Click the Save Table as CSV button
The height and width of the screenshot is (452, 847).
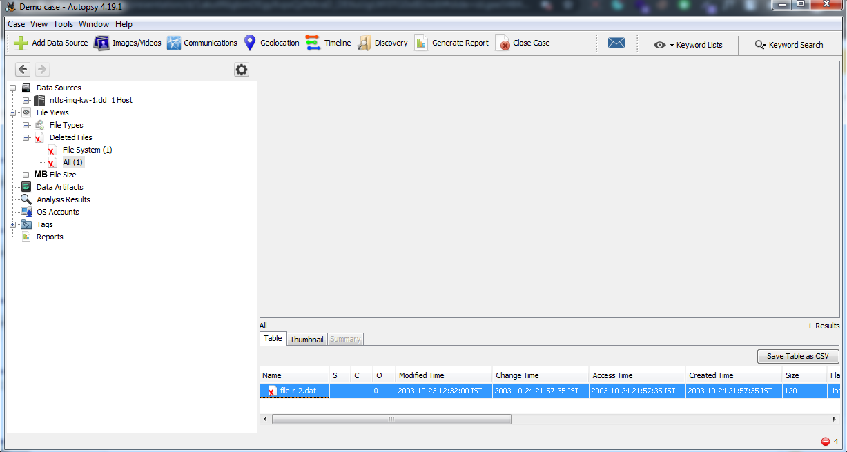pos(797,356)
